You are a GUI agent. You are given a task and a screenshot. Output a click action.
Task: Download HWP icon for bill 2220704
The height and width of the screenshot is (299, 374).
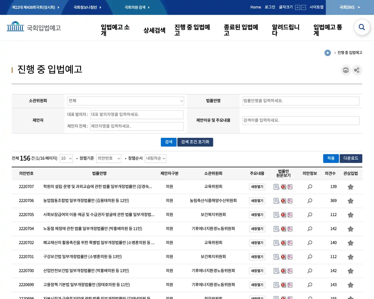click(x=283, y=229)
